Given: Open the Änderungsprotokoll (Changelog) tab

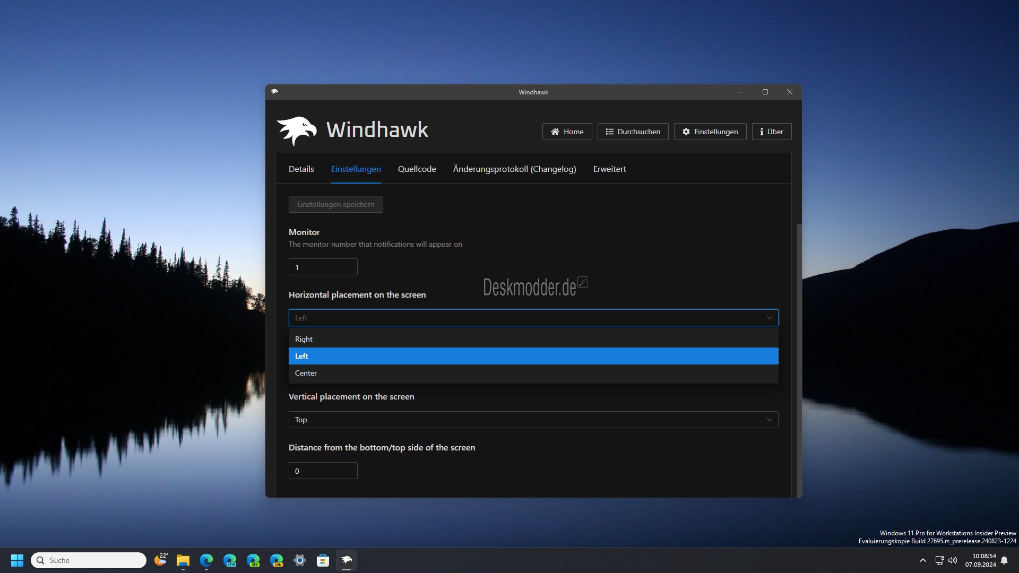Looking at the screenshot, I should coord(514,169).
